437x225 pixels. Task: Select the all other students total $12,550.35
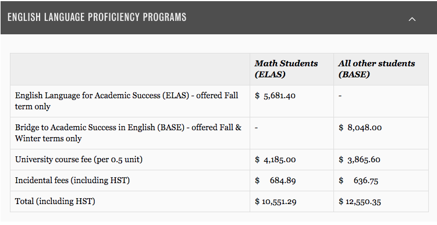360,202
